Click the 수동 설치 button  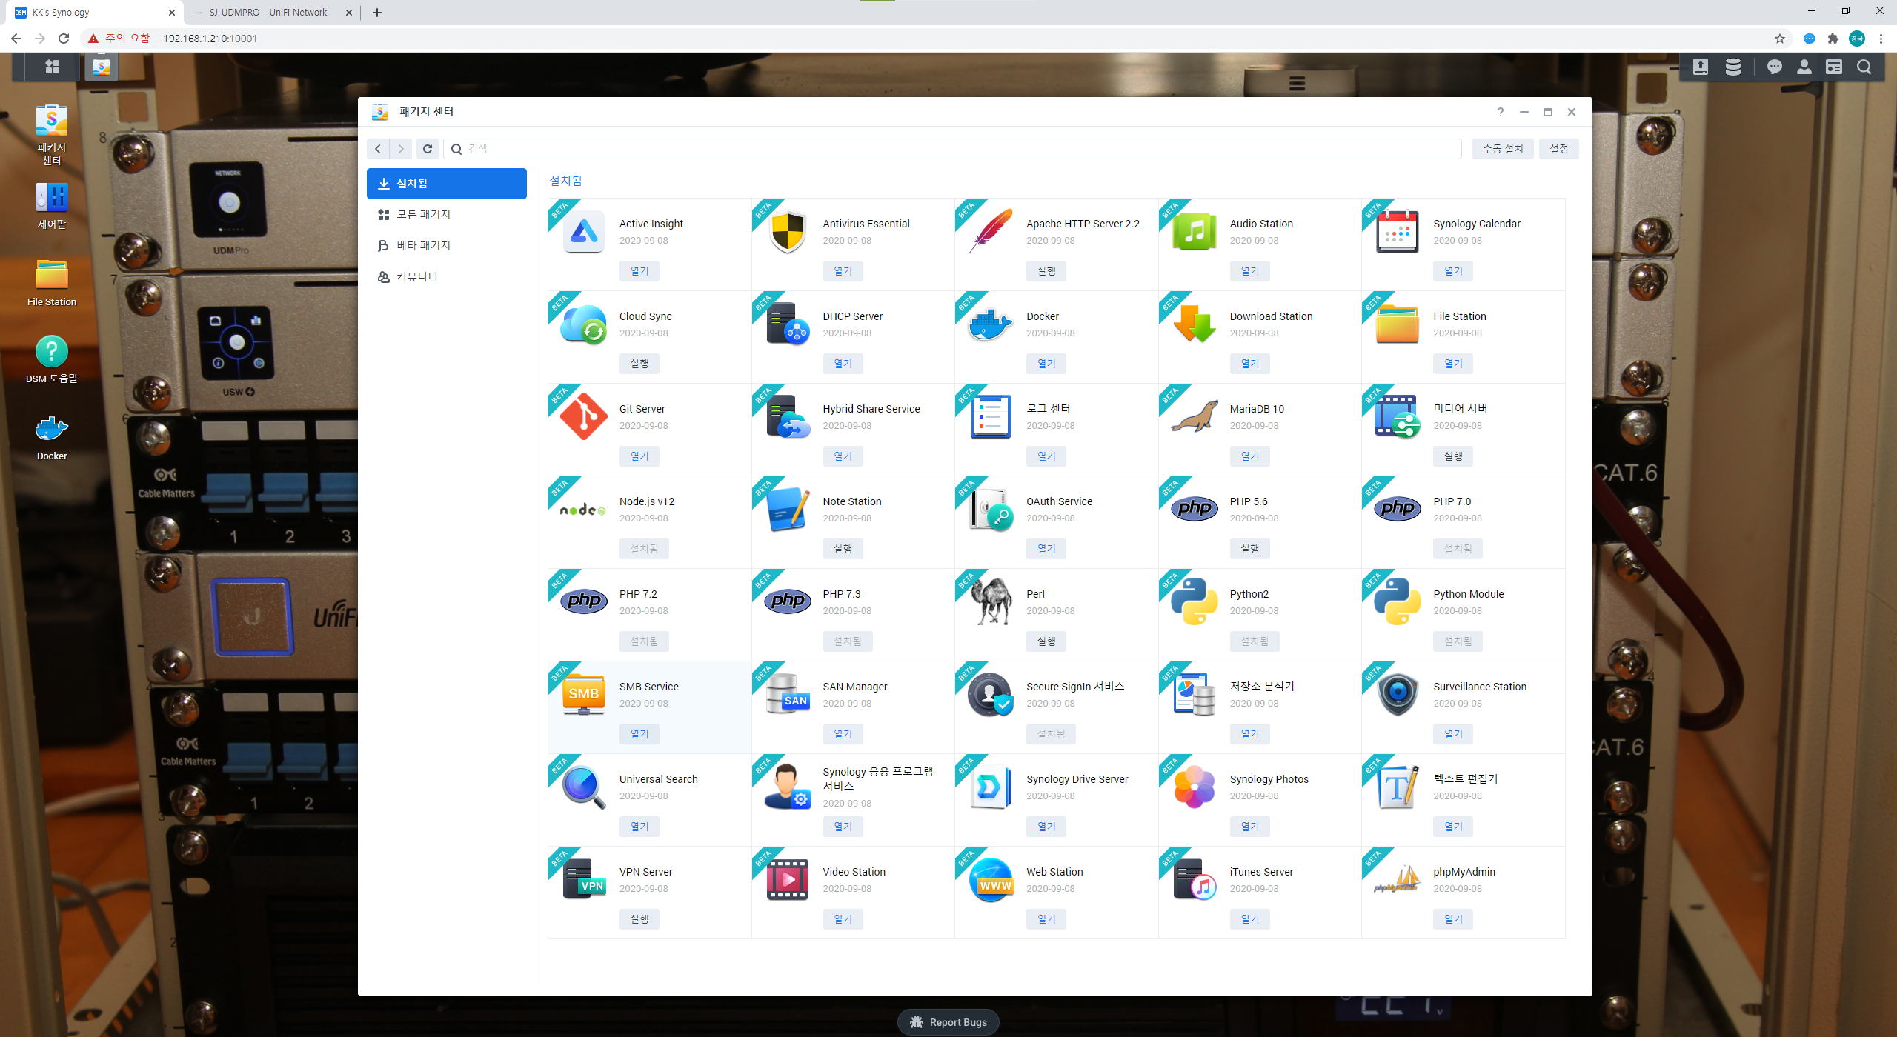[x=1502, y=149]
